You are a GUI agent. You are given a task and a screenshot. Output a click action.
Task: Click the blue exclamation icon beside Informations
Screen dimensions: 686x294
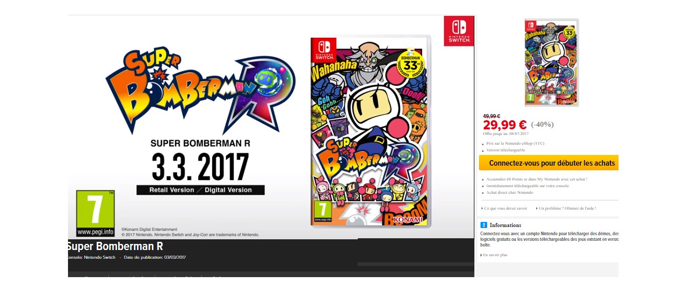click(484, 225)
